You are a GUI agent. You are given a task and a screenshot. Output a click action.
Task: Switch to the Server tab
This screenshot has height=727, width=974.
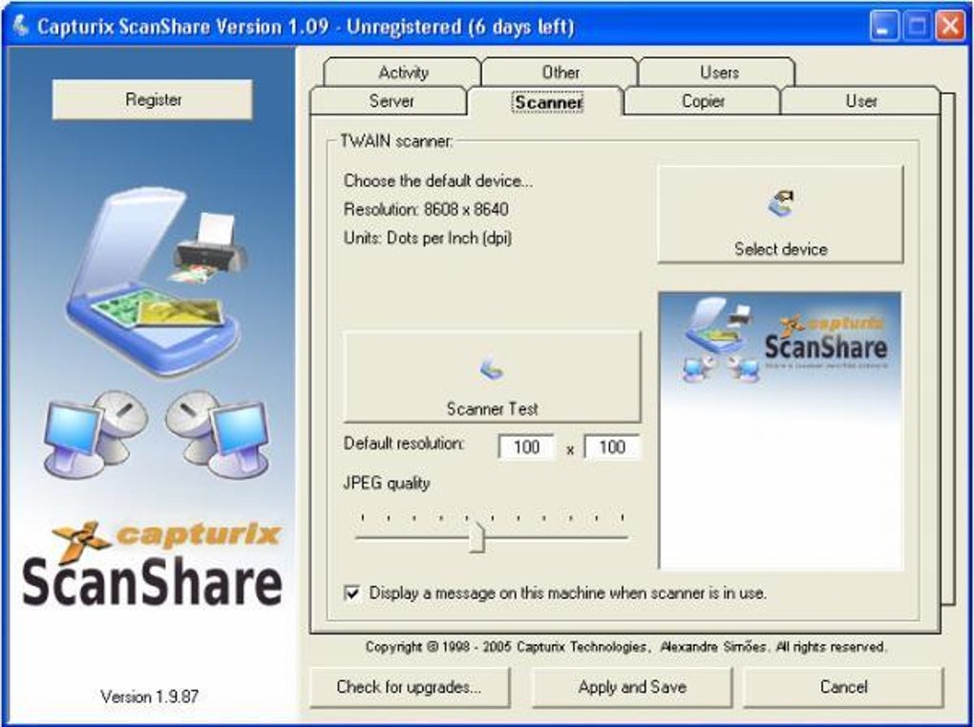[x=391, y=100]
